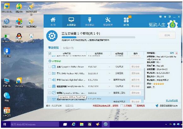Click install button for AMD Radeon HD row
Screen dimensions: 183x129
point(135,73)
